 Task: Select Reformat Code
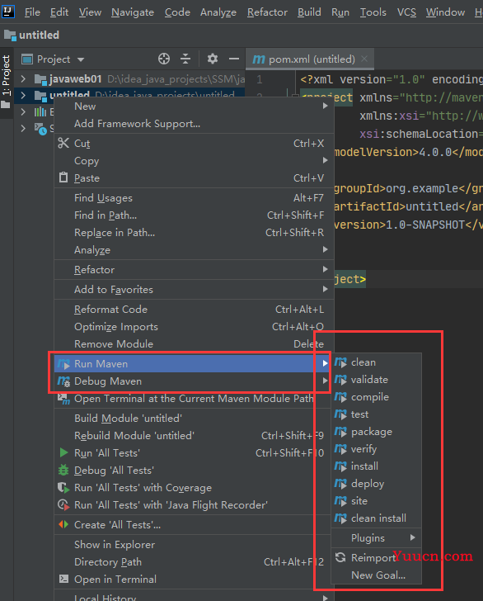(195, 310)
